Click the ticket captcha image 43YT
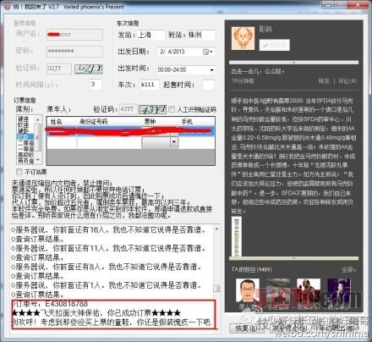 (x=152, y=109)
